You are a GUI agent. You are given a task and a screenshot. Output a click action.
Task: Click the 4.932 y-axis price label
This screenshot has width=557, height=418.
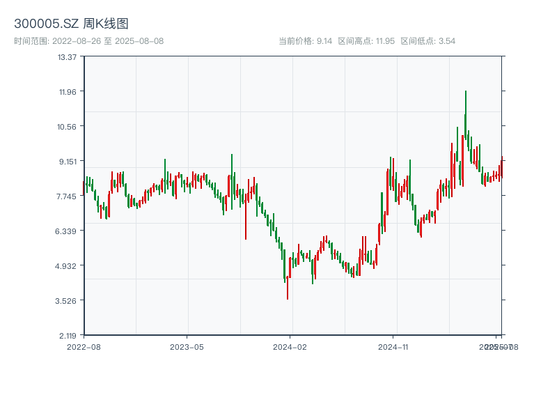point(67,265)
